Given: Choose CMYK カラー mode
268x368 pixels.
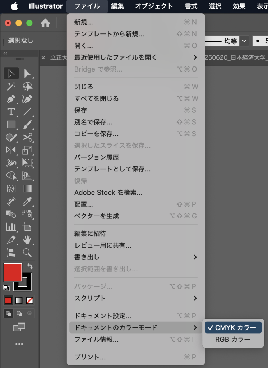Looking at the screenshot, I should tap(233, 327).
